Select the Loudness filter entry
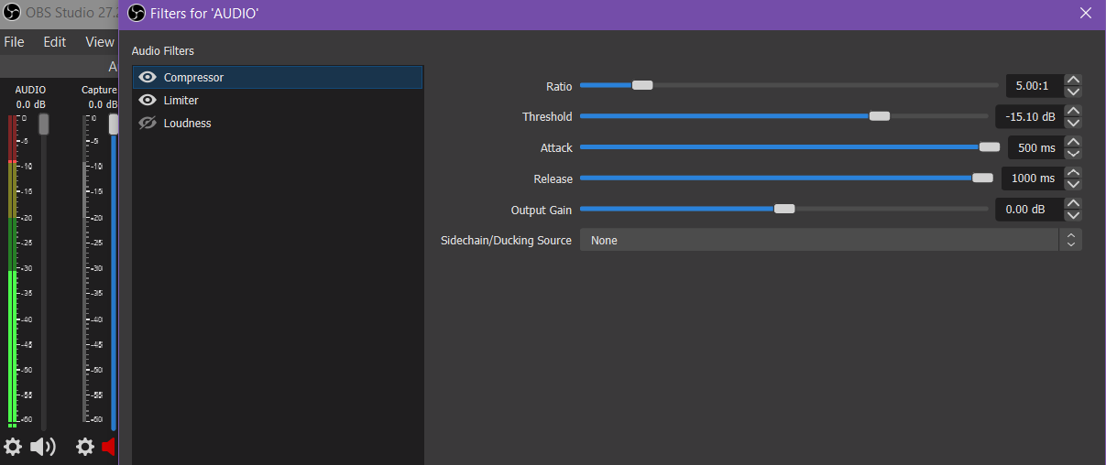 pos(188,124)
